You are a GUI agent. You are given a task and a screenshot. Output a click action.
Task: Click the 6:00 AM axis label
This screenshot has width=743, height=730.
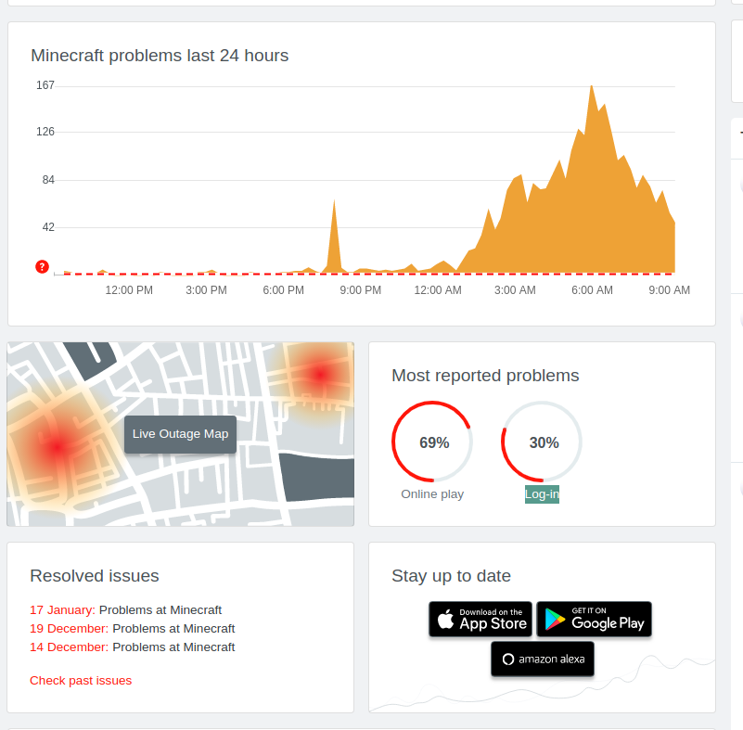[592, 290]
